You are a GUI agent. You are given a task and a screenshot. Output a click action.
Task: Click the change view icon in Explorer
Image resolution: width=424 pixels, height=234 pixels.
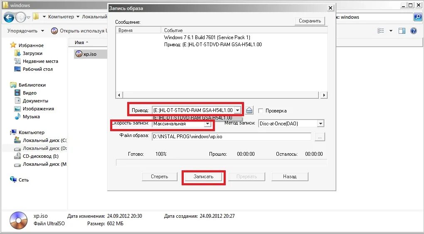[x=381, y=31]
